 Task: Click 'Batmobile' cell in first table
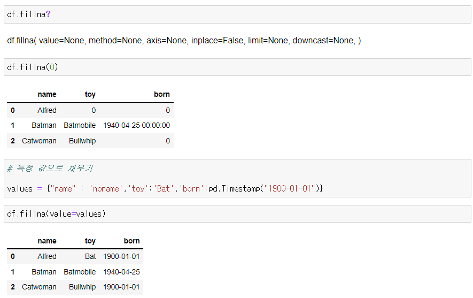click(80, 125)
